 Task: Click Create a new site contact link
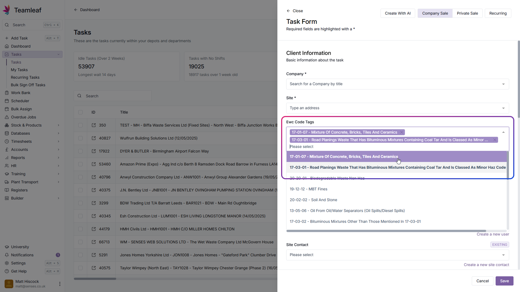pos(486,265)
